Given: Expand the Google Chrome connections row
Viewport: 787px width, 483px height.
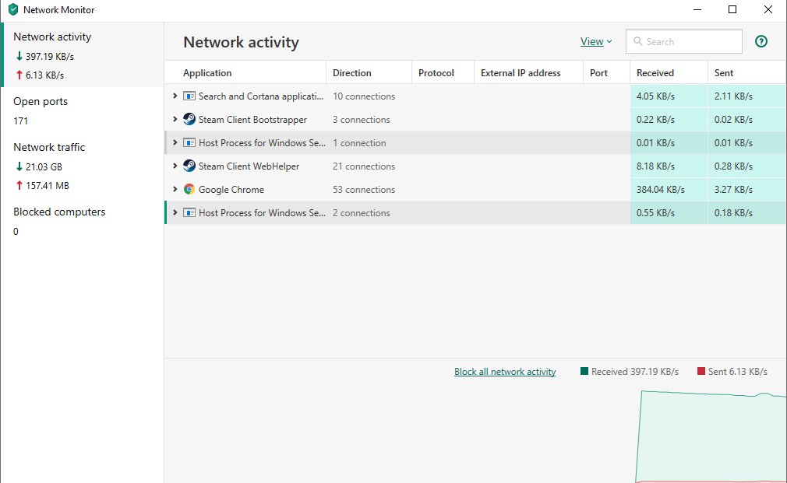Looking at the screenshot, I should pyautogui.click(x=175, y=190).
